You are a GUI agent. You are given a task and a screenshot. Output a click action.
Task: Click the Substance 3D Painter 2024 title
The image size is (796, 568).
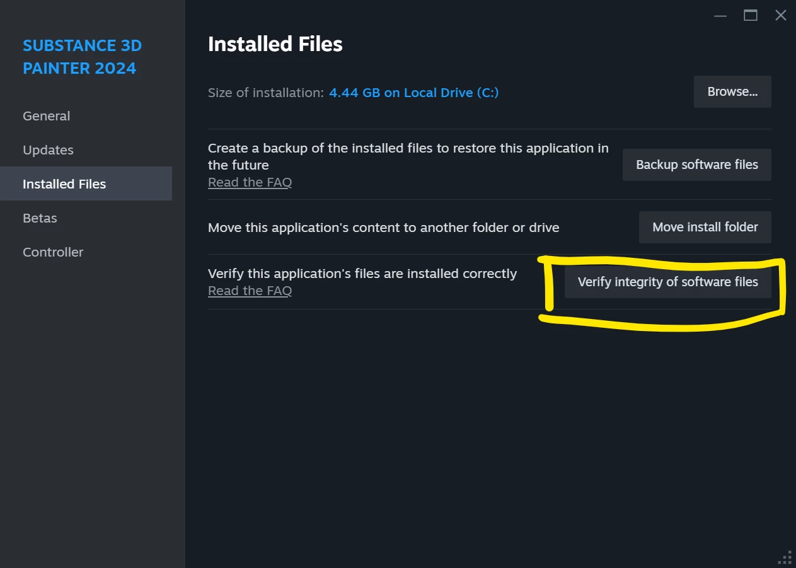[82, 57]
